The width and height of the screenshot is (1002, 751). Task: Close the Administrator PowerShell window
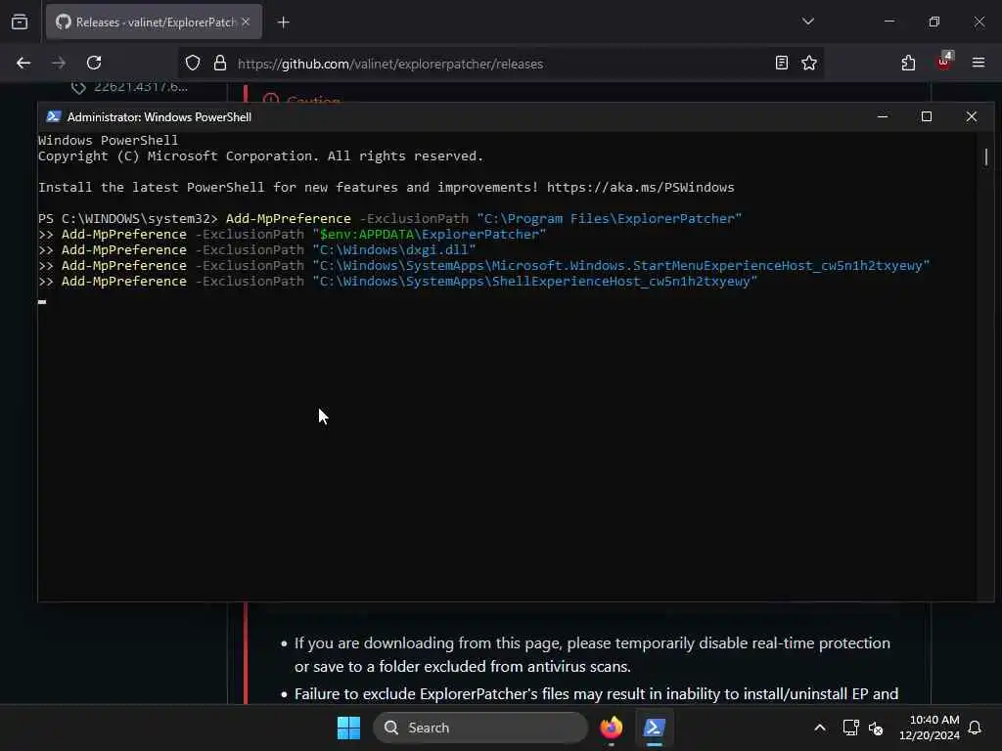972,116
